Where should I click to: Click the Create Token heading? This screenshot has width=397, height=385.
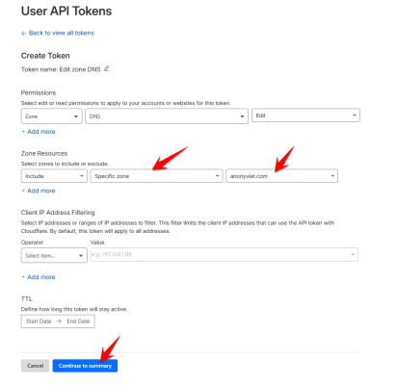click(45, 56)
